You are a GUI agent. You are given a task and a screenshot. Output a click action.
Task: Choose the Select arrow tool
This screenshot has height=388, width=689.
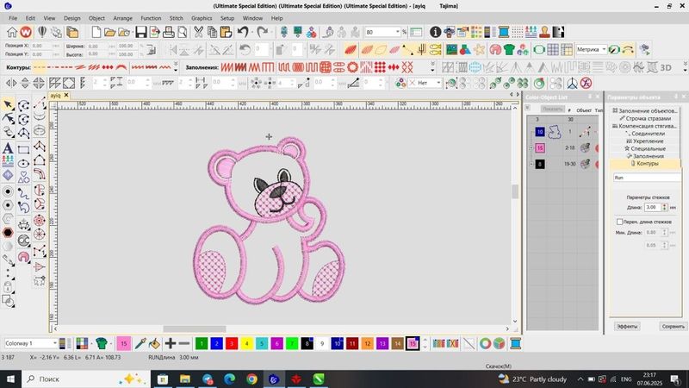(8, 104)
